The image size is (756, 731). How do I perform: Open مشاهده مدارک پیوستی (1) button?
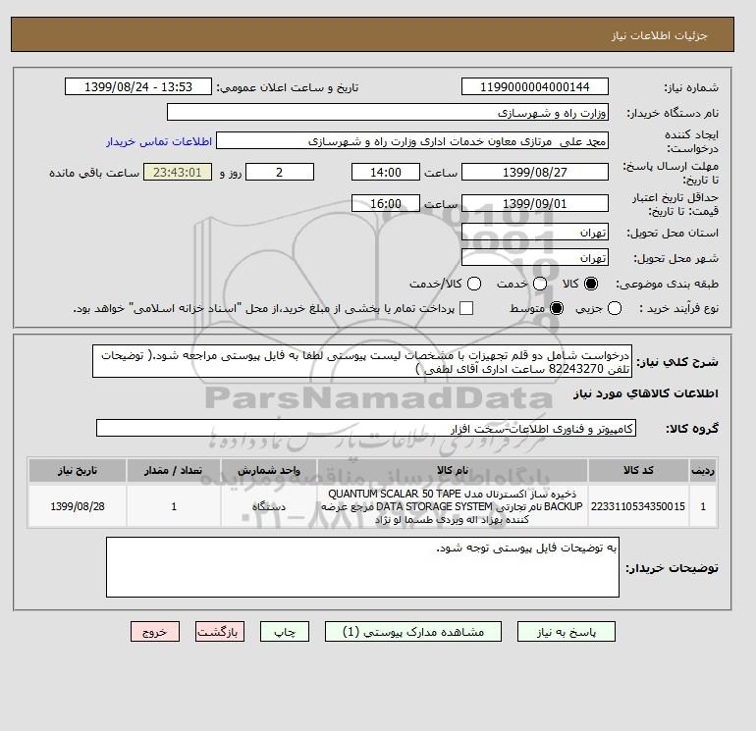click(x=413, y=632)
